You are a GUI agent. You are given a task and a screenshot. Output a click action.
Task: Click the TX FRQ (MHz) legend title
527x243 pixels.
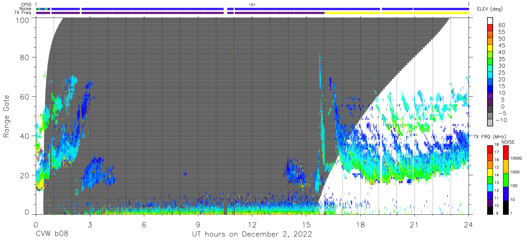click(x=491, y=136)
